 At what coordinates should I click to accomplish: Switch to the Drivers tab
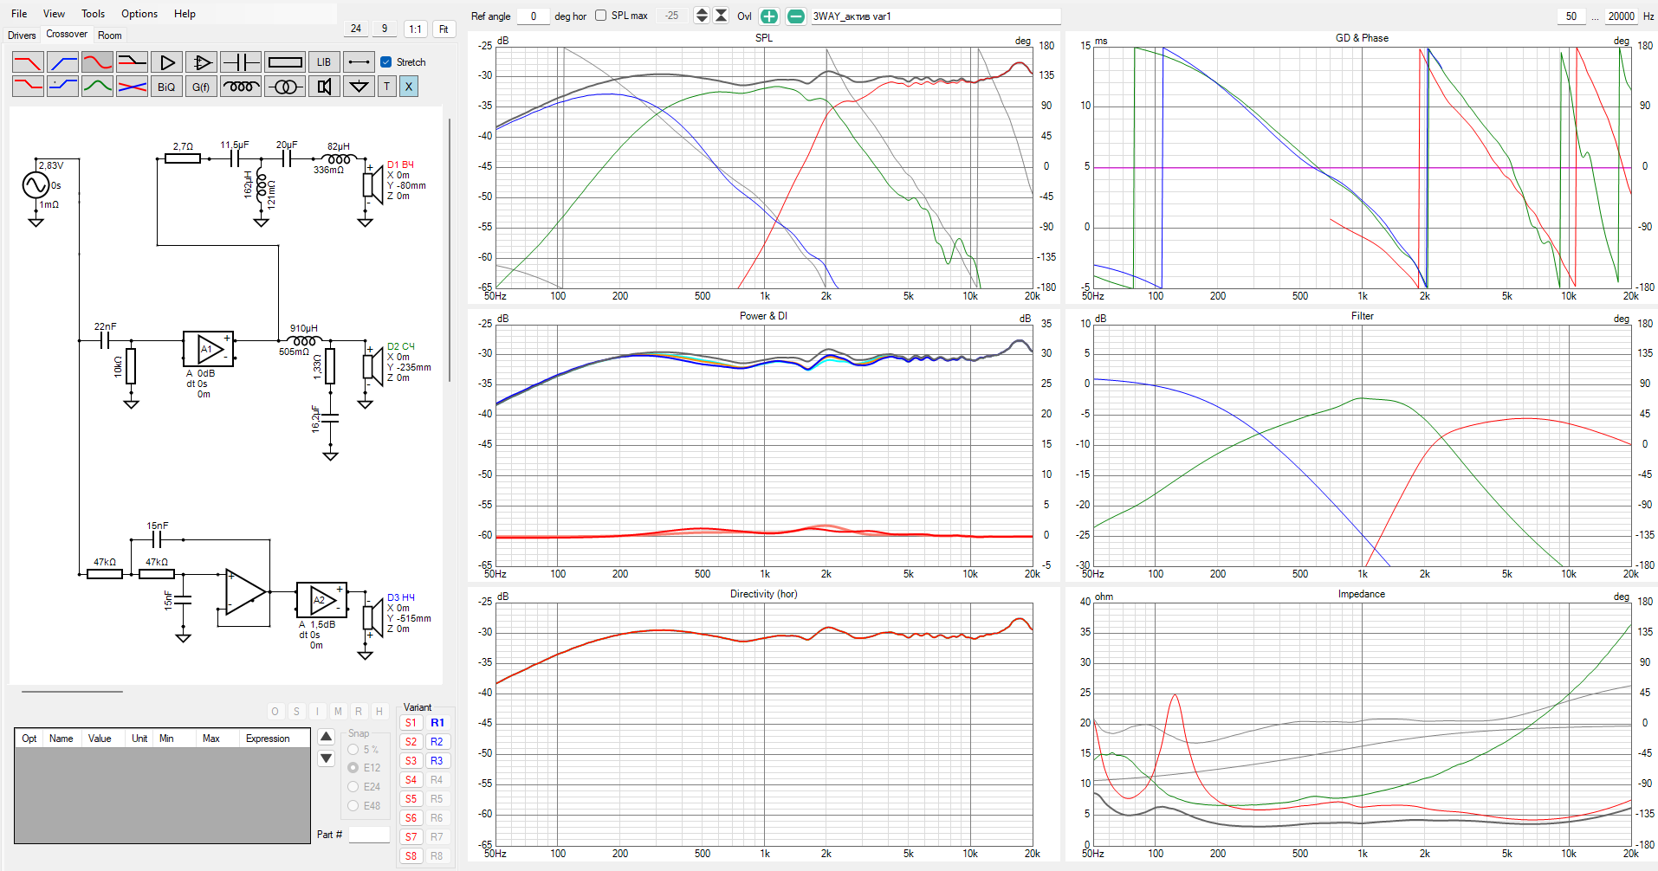(22, 35)
